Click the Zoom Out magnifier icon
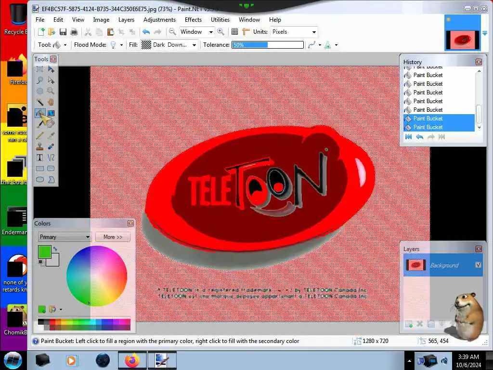This screenshot has width=493, height=370. coord(172,32)
